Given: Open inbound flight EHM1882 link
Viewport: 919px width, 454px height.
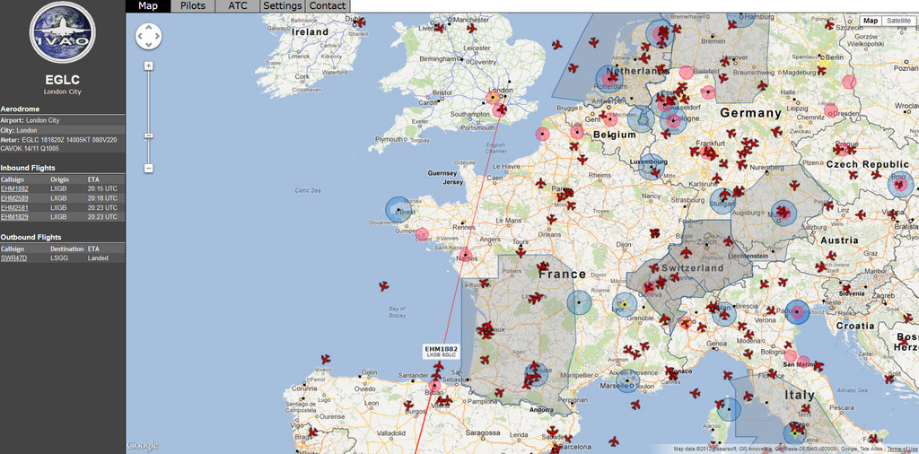Looking at the screenshot, I should click(14, 189).
